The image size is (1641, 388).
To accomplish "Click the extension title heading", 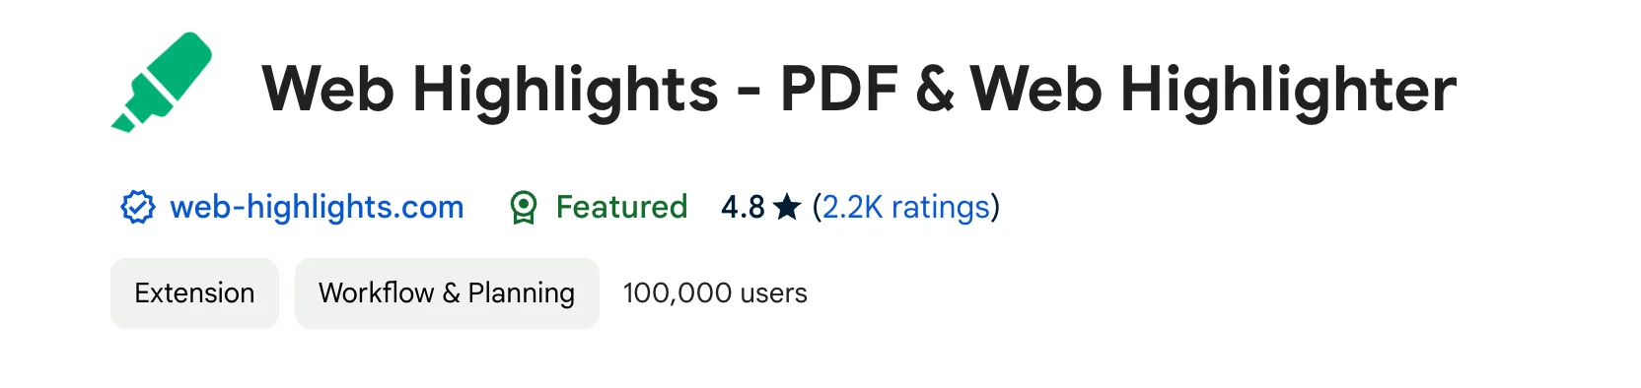I will [858, 90].
